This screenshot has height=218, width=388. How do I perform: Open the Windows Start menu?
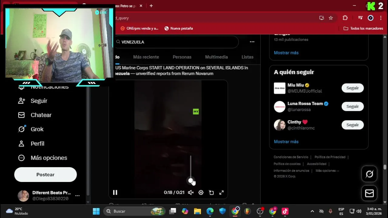(96, 211)
